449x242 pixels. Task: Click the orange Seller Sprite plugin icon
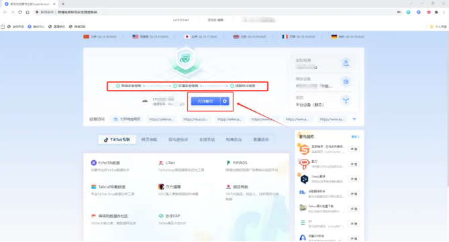point(304,149)
